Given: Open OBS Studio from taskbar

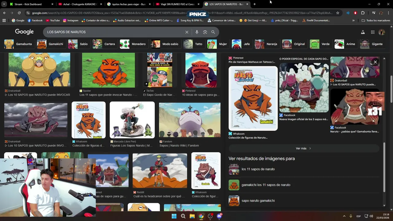Looking at the screenshot, I should click(210, 216).
